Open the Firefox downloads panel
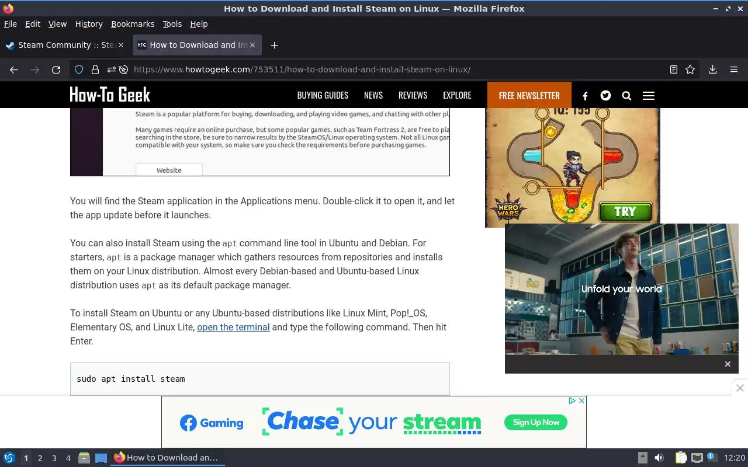The image size is (748, 467). click(x=712, y=69)
